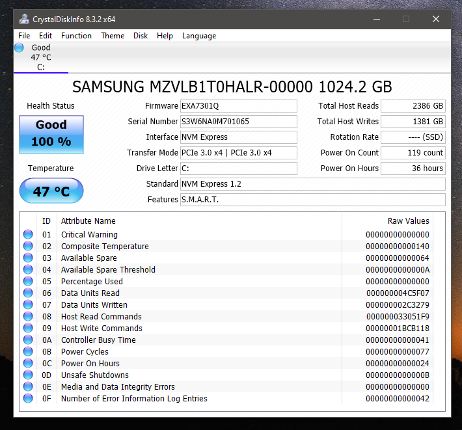Image resolution: width=462 pixels, height=430 pixels.
Task: Click the status orb for Data Units Read
Action: pyautogui.click(x=28, y=293)
